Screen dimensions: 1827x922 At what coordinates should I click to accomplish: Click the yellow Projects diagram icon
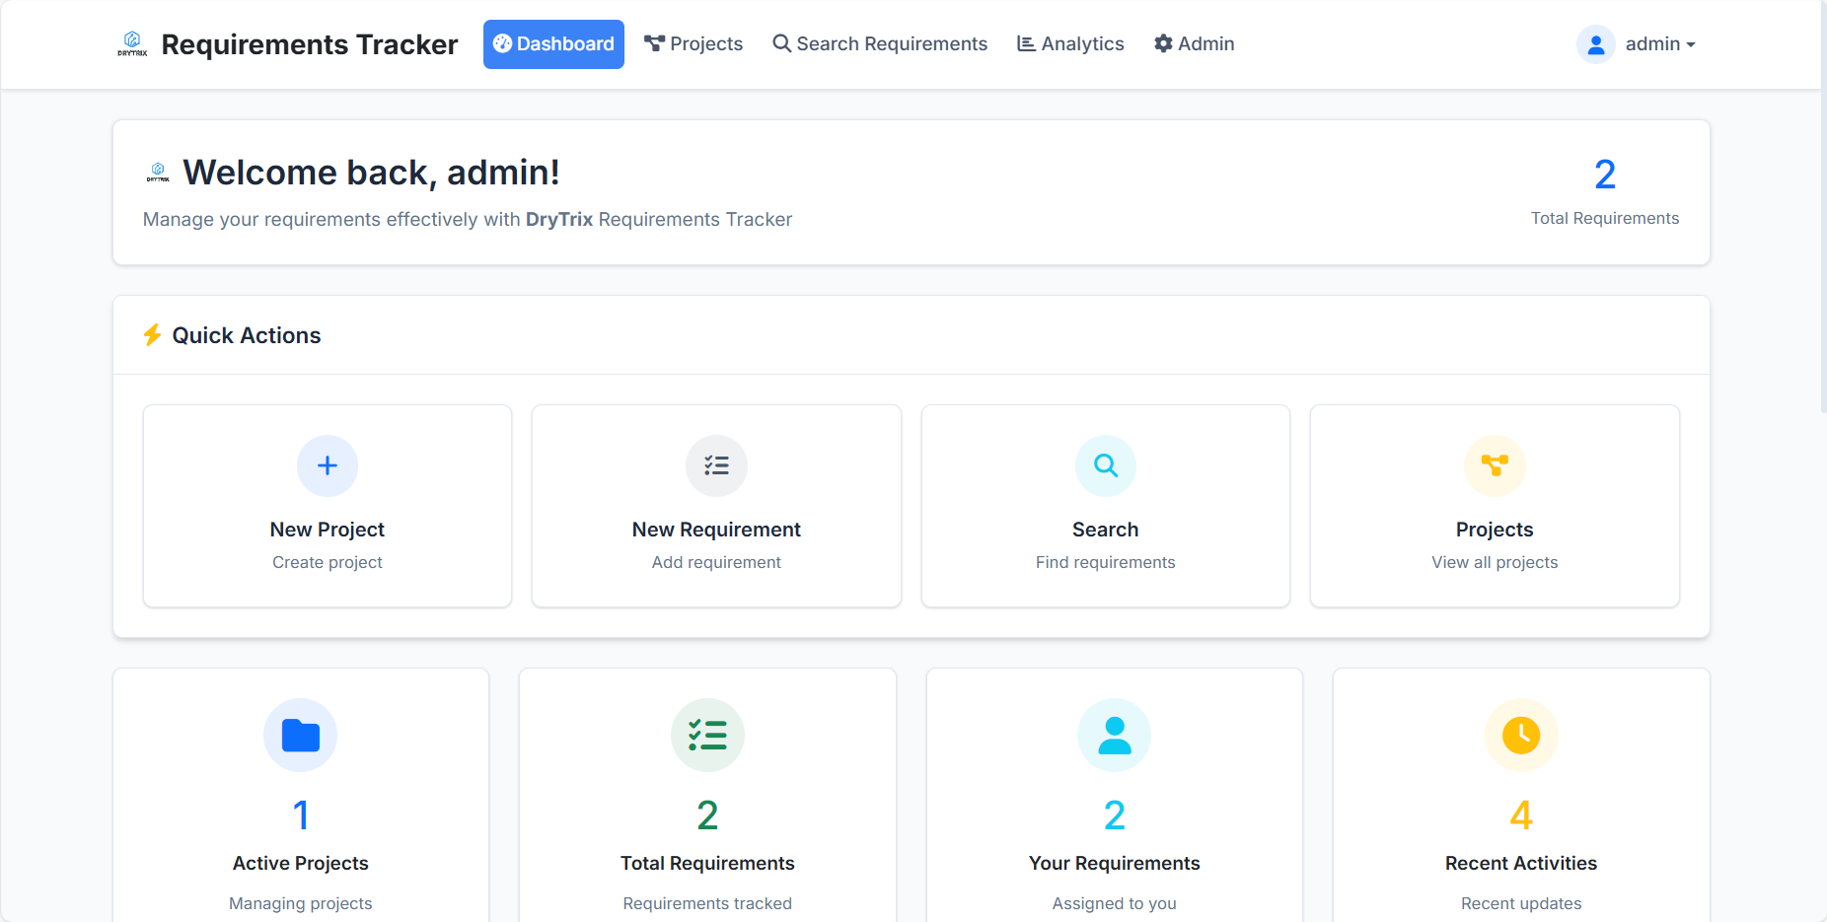click(1494, 465)
